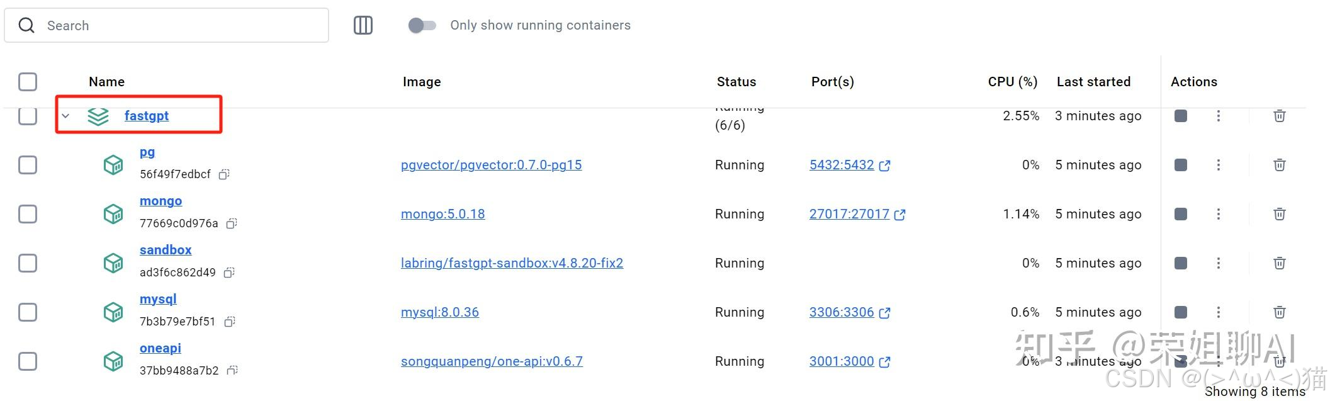Open more actions menu for sandbox
1330x401 pixels.
1219,263
